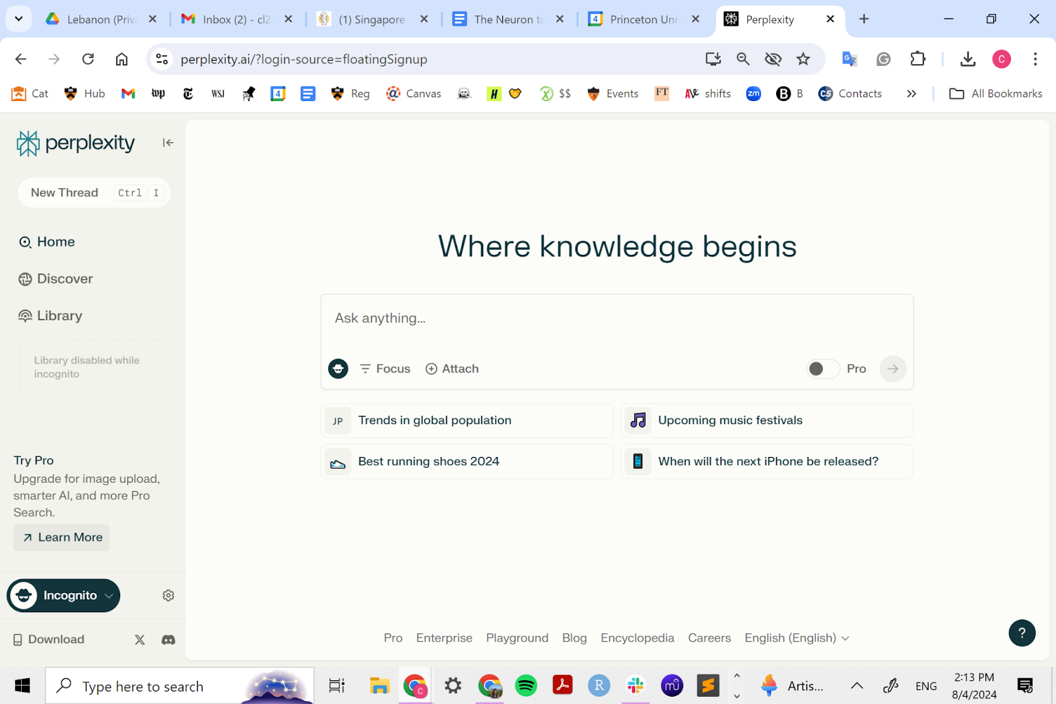The width and height of the screenshot is (1056, 704).
Task: Click incognito mask icon in search box
Action: point(339,369)
